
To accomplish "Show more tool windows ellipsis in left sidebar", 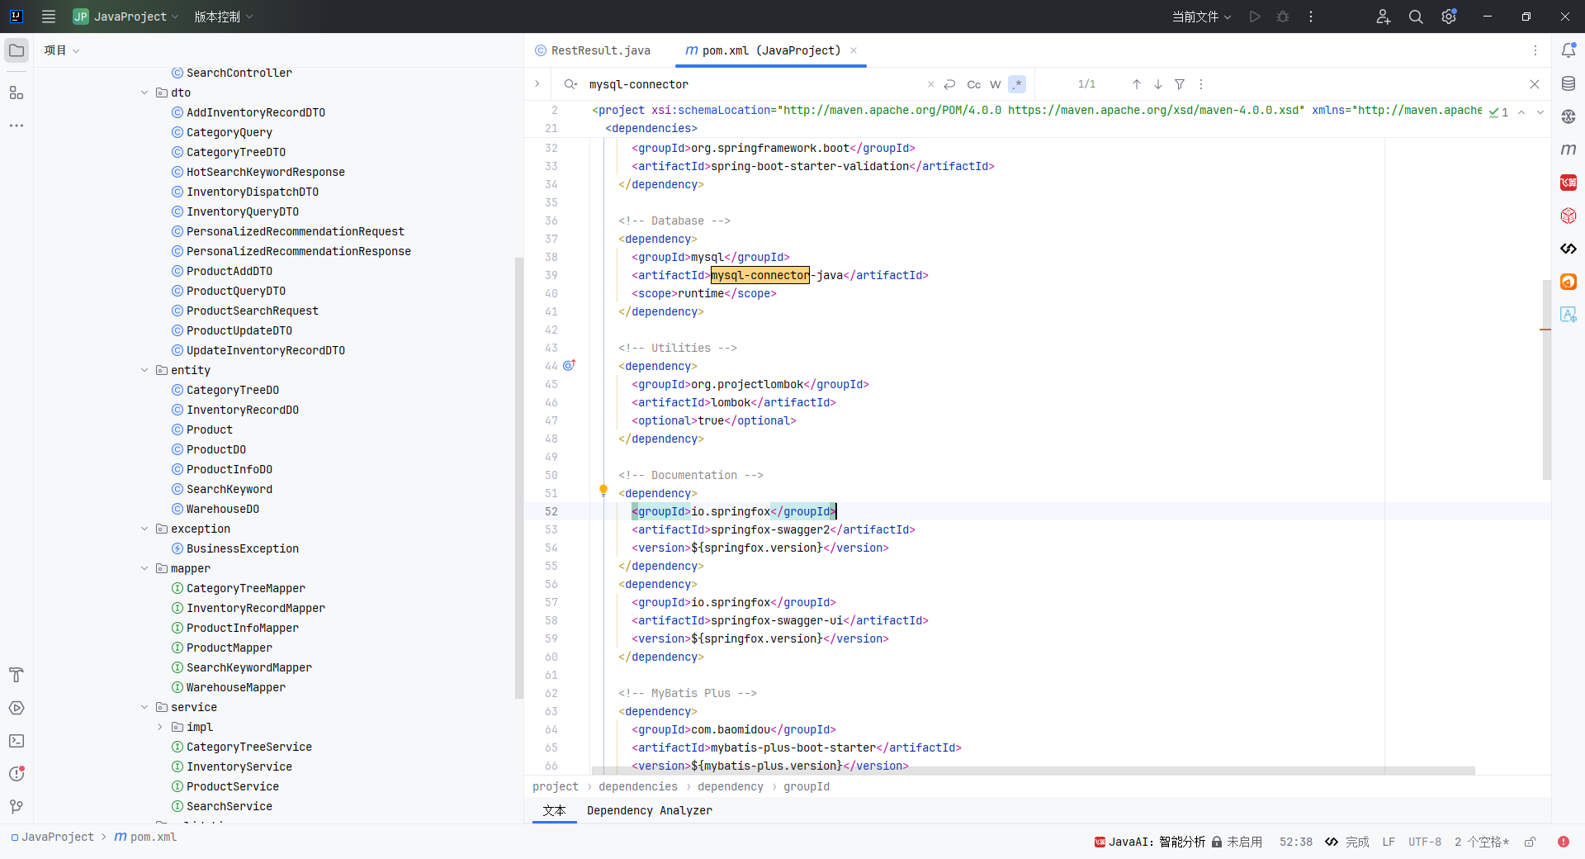I will click(17, 126).
